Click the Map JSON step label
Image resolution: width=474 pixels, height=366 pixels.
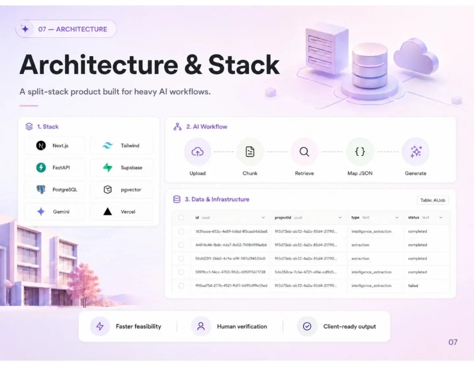(360, 173)
